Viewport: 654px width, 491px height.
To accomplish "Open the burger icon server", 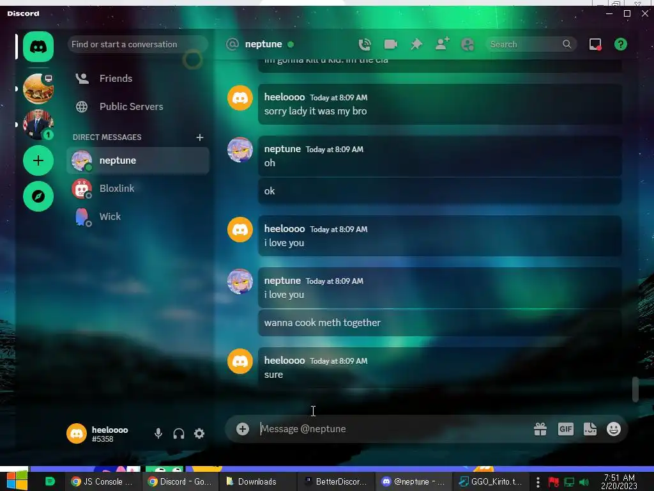I will [38, 88].
